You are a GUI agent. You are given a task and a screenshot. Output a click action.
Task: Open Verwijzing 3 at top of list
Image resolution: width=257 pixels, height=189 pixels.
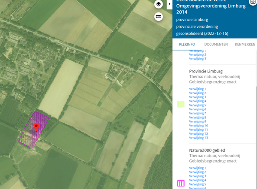(x=198, y=59)
